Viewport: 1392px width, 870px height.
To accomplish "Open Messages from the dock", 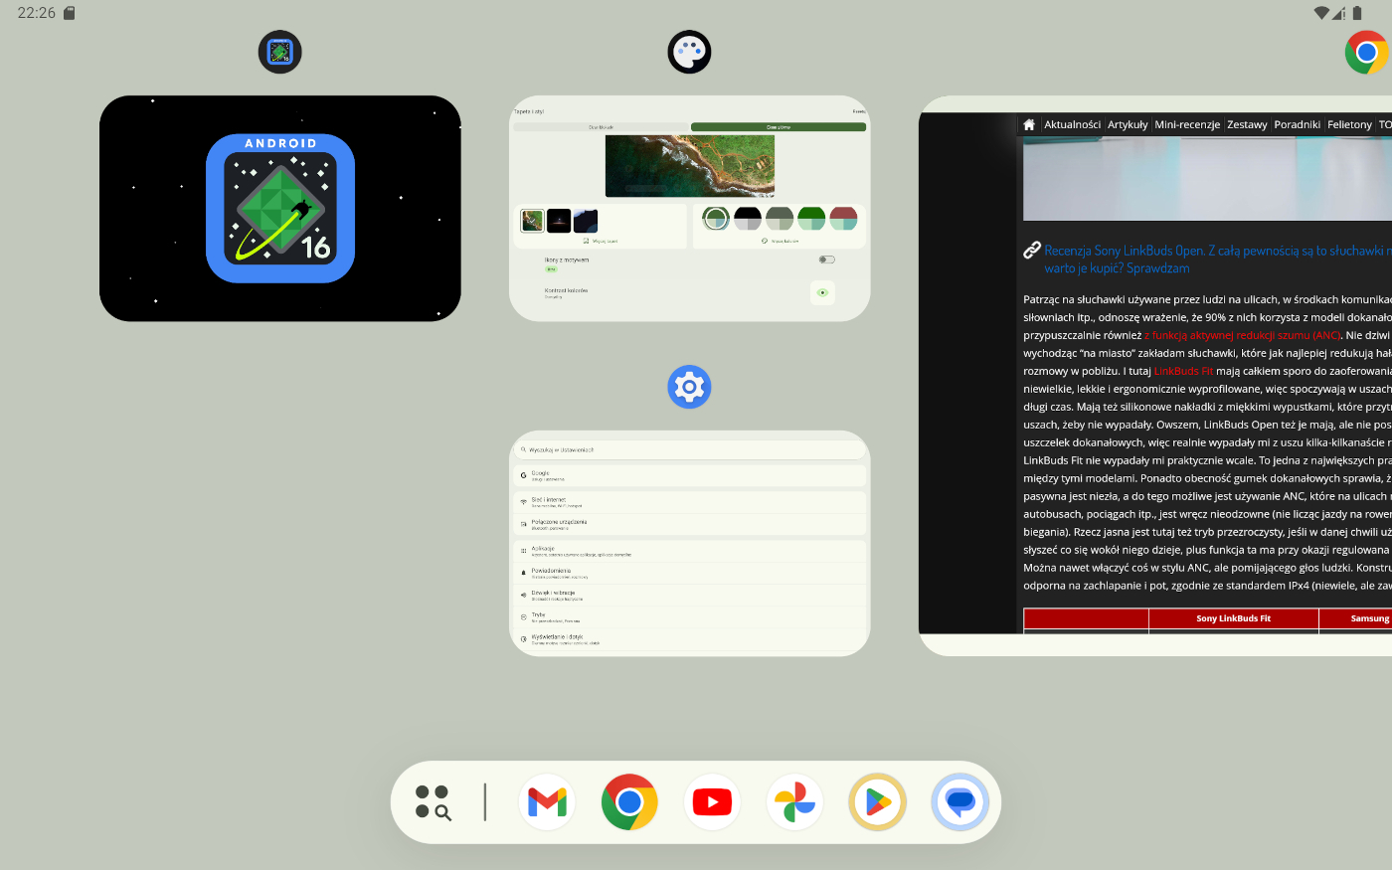I will click(959, 802).
